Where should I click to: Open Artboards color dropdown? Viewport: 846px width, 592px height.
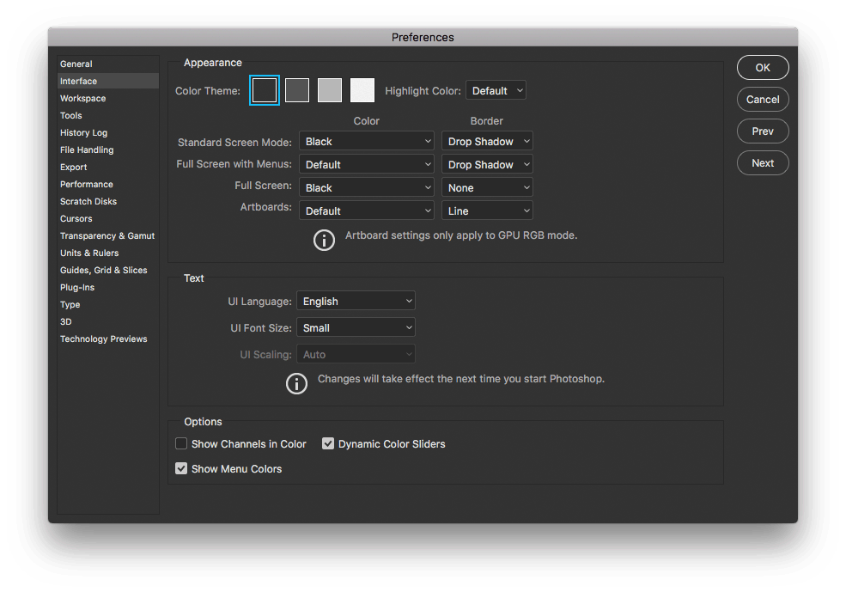click(367, 211)
